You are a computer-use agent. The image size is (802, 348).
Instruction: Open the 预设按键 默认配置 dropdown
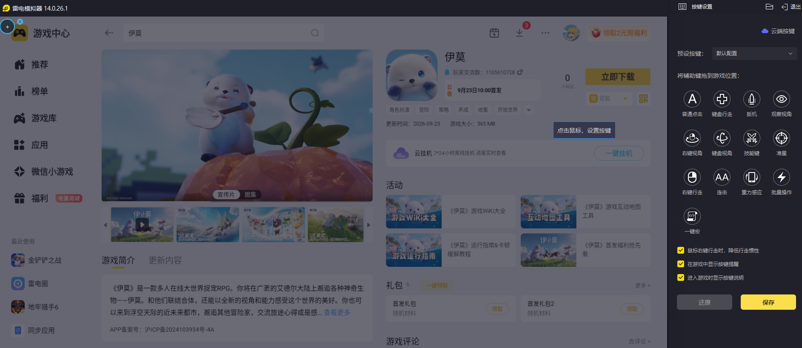click(754, 54)
